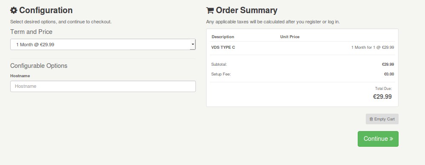The width and height of the screenshot is (425, 165).
Task: Click the Configurable Options heading
Action: tap(39, 66)
